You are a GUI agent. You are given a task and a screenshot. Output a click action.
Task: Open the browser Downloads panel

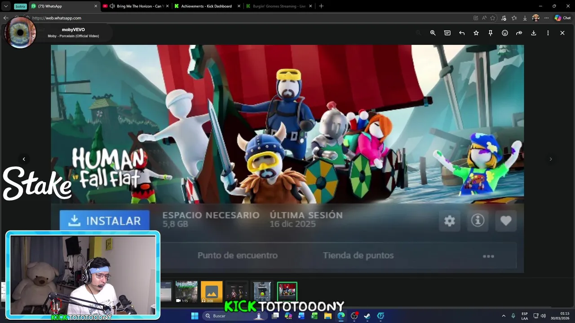pyautogui.click(x=525, y=18)
